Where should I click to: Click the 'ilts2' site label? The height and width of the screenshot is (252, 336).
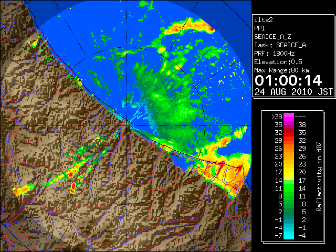pyautogui.click(x=264, y=20)
